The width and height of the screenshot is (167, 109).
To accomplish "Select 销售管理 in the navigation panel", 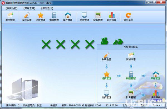I will (131, 76).
